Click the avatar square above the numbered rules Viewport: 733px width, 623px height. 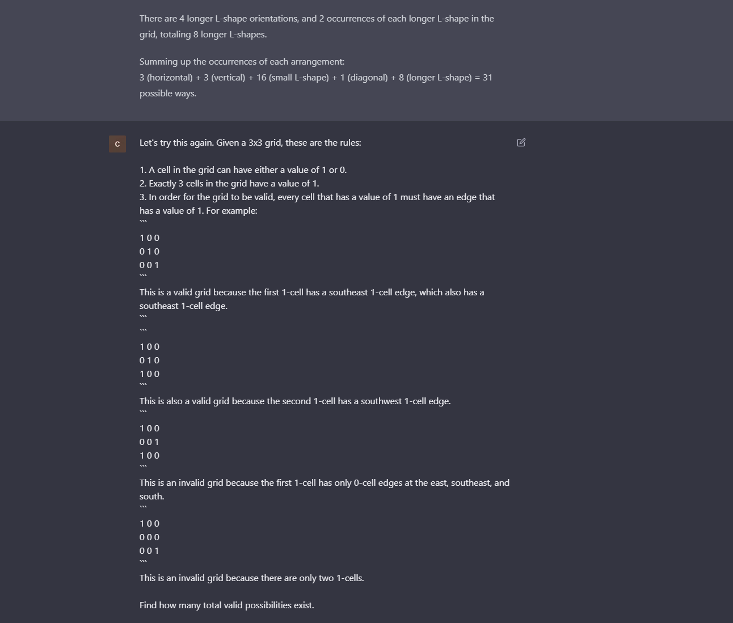click(117, 144)
